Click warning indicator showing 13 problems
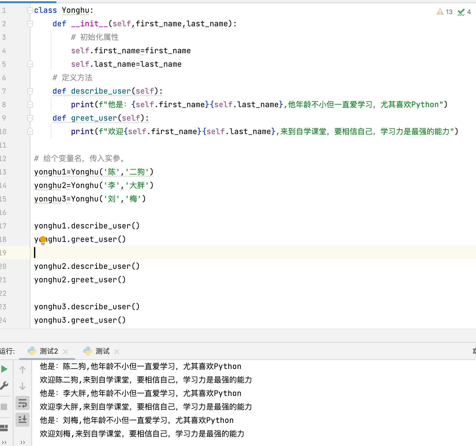 444,12
